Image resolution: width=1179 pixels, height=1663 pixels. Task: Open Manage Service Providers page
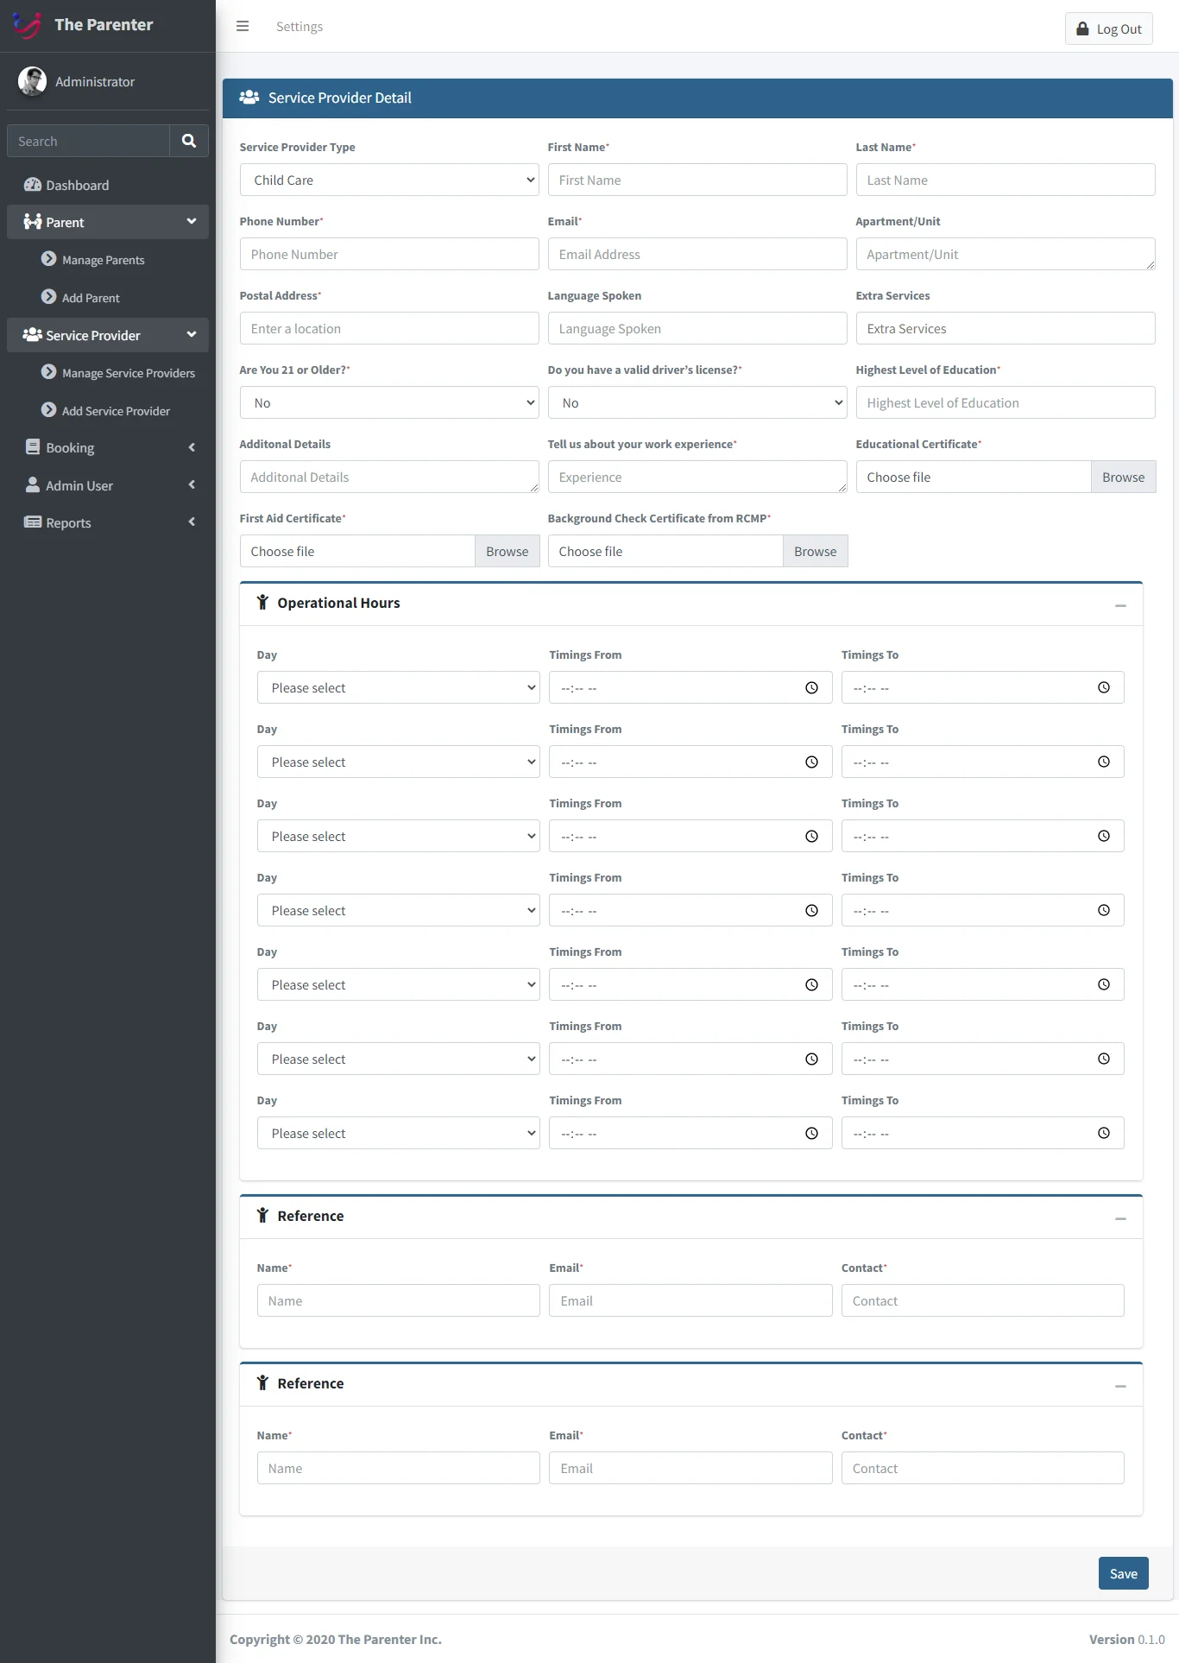tap(128, 373)
